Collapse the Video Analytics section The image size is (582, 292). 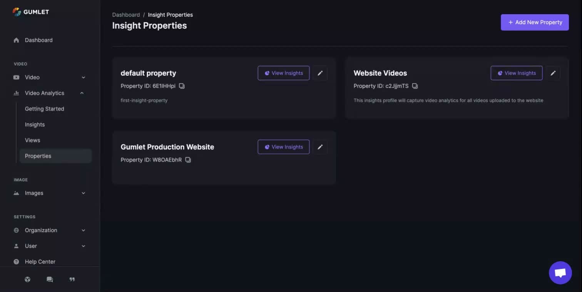[82, 93]
